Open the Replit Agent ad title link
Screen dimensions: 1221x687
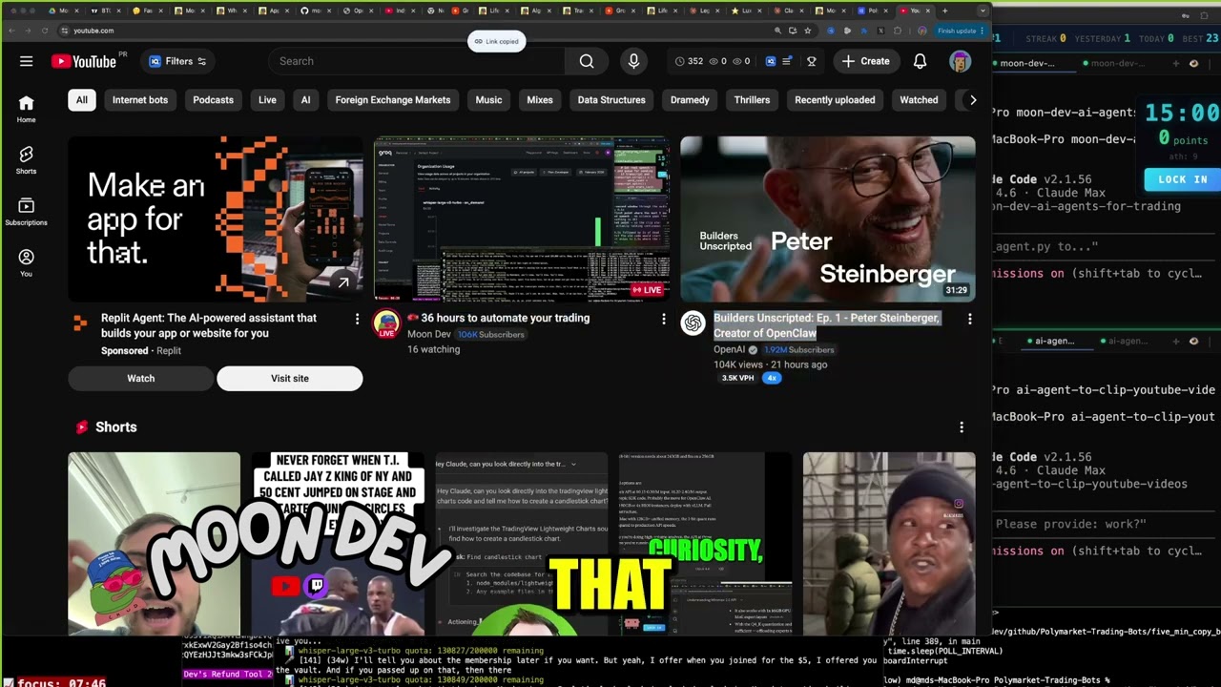(x=209, y=325)
